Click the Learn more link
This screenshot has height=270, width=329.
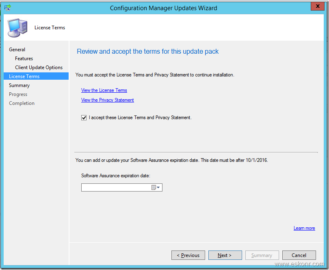(x=304, y=228)
